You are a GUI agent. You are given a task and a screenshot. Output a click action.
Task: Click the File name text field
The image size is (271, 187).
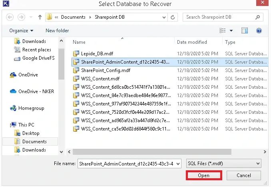point(127,164)
